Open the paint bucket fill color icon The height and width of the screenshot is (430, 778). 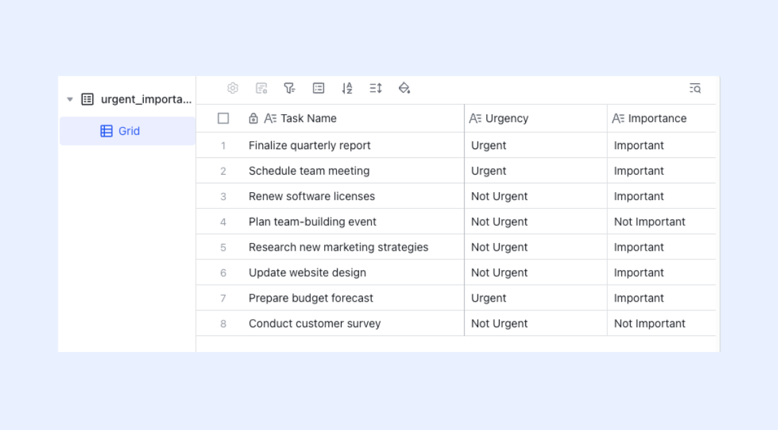point(404,88)
